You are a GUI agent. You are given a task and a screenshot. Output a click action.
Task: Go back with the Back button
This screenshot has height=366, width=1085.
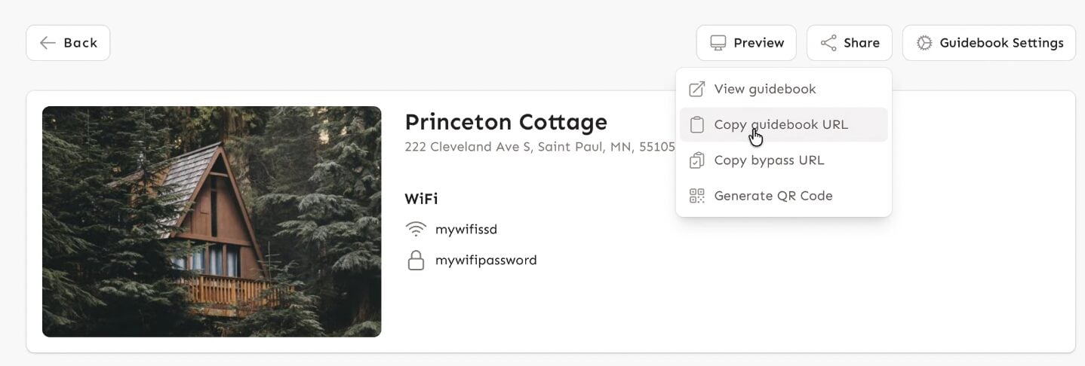(69, 43)
